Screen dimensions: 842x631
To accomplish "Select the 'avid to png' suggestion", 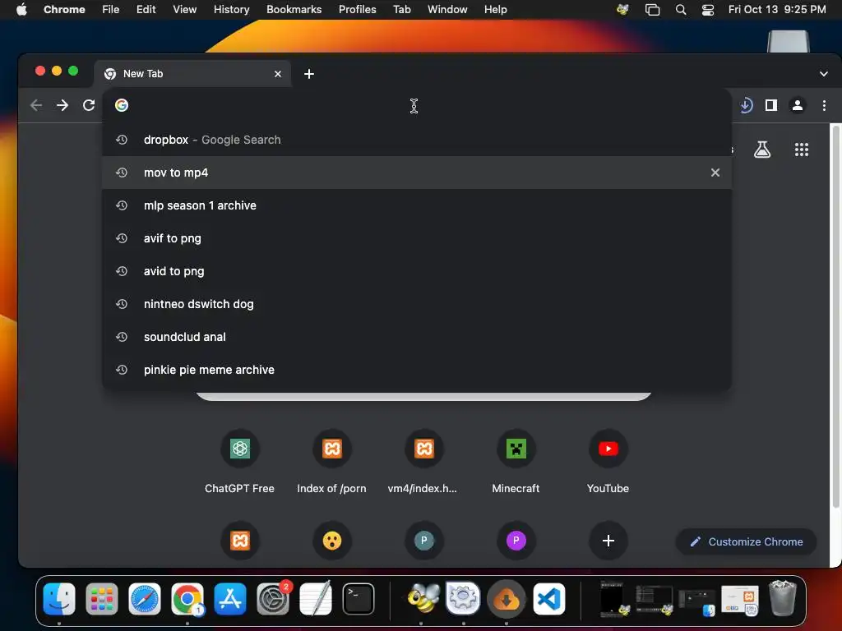I will point(417,271).
